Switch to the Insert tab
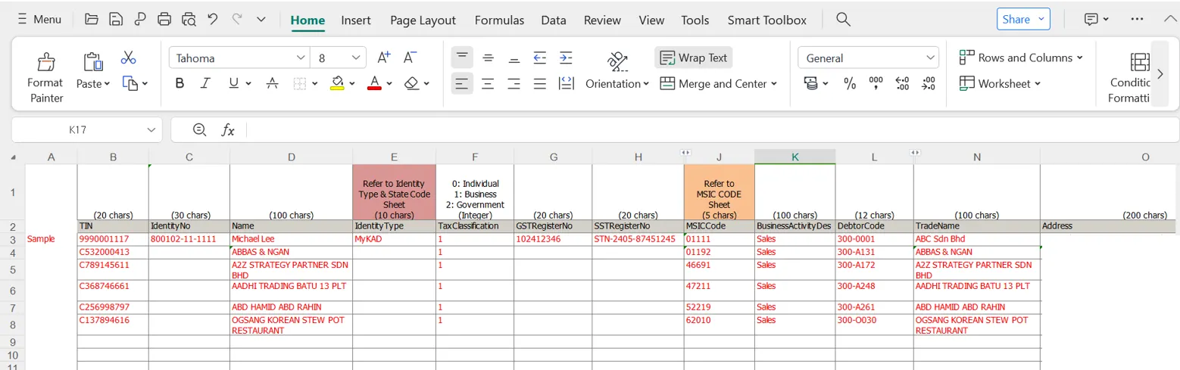 coord(356,20)
